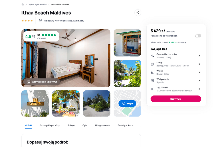The image size is (213, 147).
Task: Open the Udogodnienia tab
Action: pyautogui.click(x=102, y=125)
